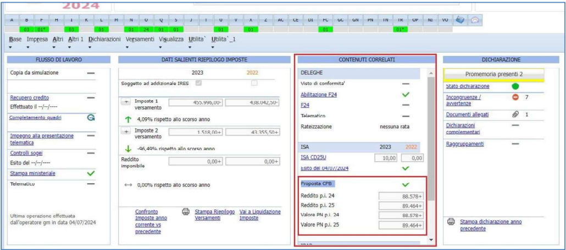Open the Utilita`_1 menu
Screen dimensions: 566x250
tap(224, 39)
